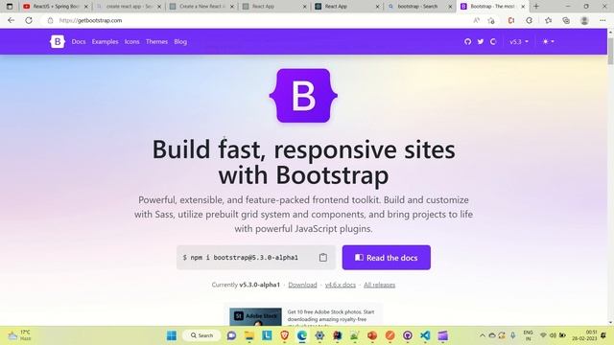Viewport: 614px width, 345px height.
Task: Add this page to favorites star-plus icon
Action: coord(491,20)
